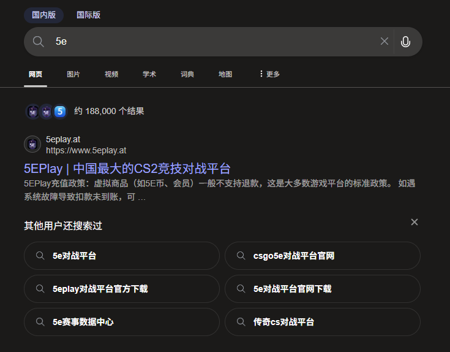Click the 5EPlay充值政策 snippet text
Viewport: 450px width, 352px height.
point(220,190)
